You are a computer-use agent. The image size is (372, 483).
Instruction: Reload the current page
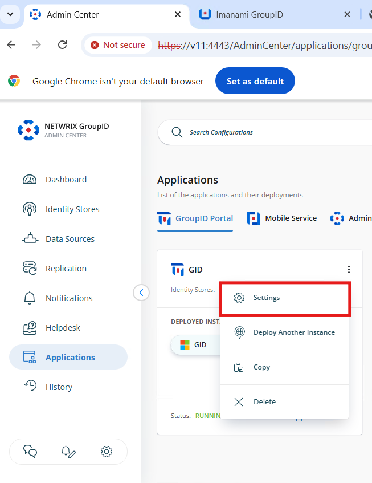coord(62,44)
